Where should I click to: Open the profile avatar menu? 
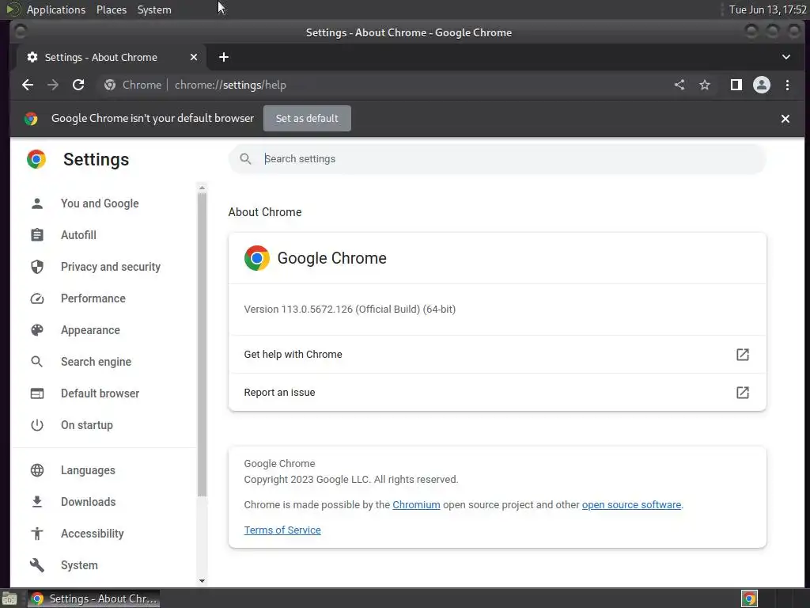(762, 85)
